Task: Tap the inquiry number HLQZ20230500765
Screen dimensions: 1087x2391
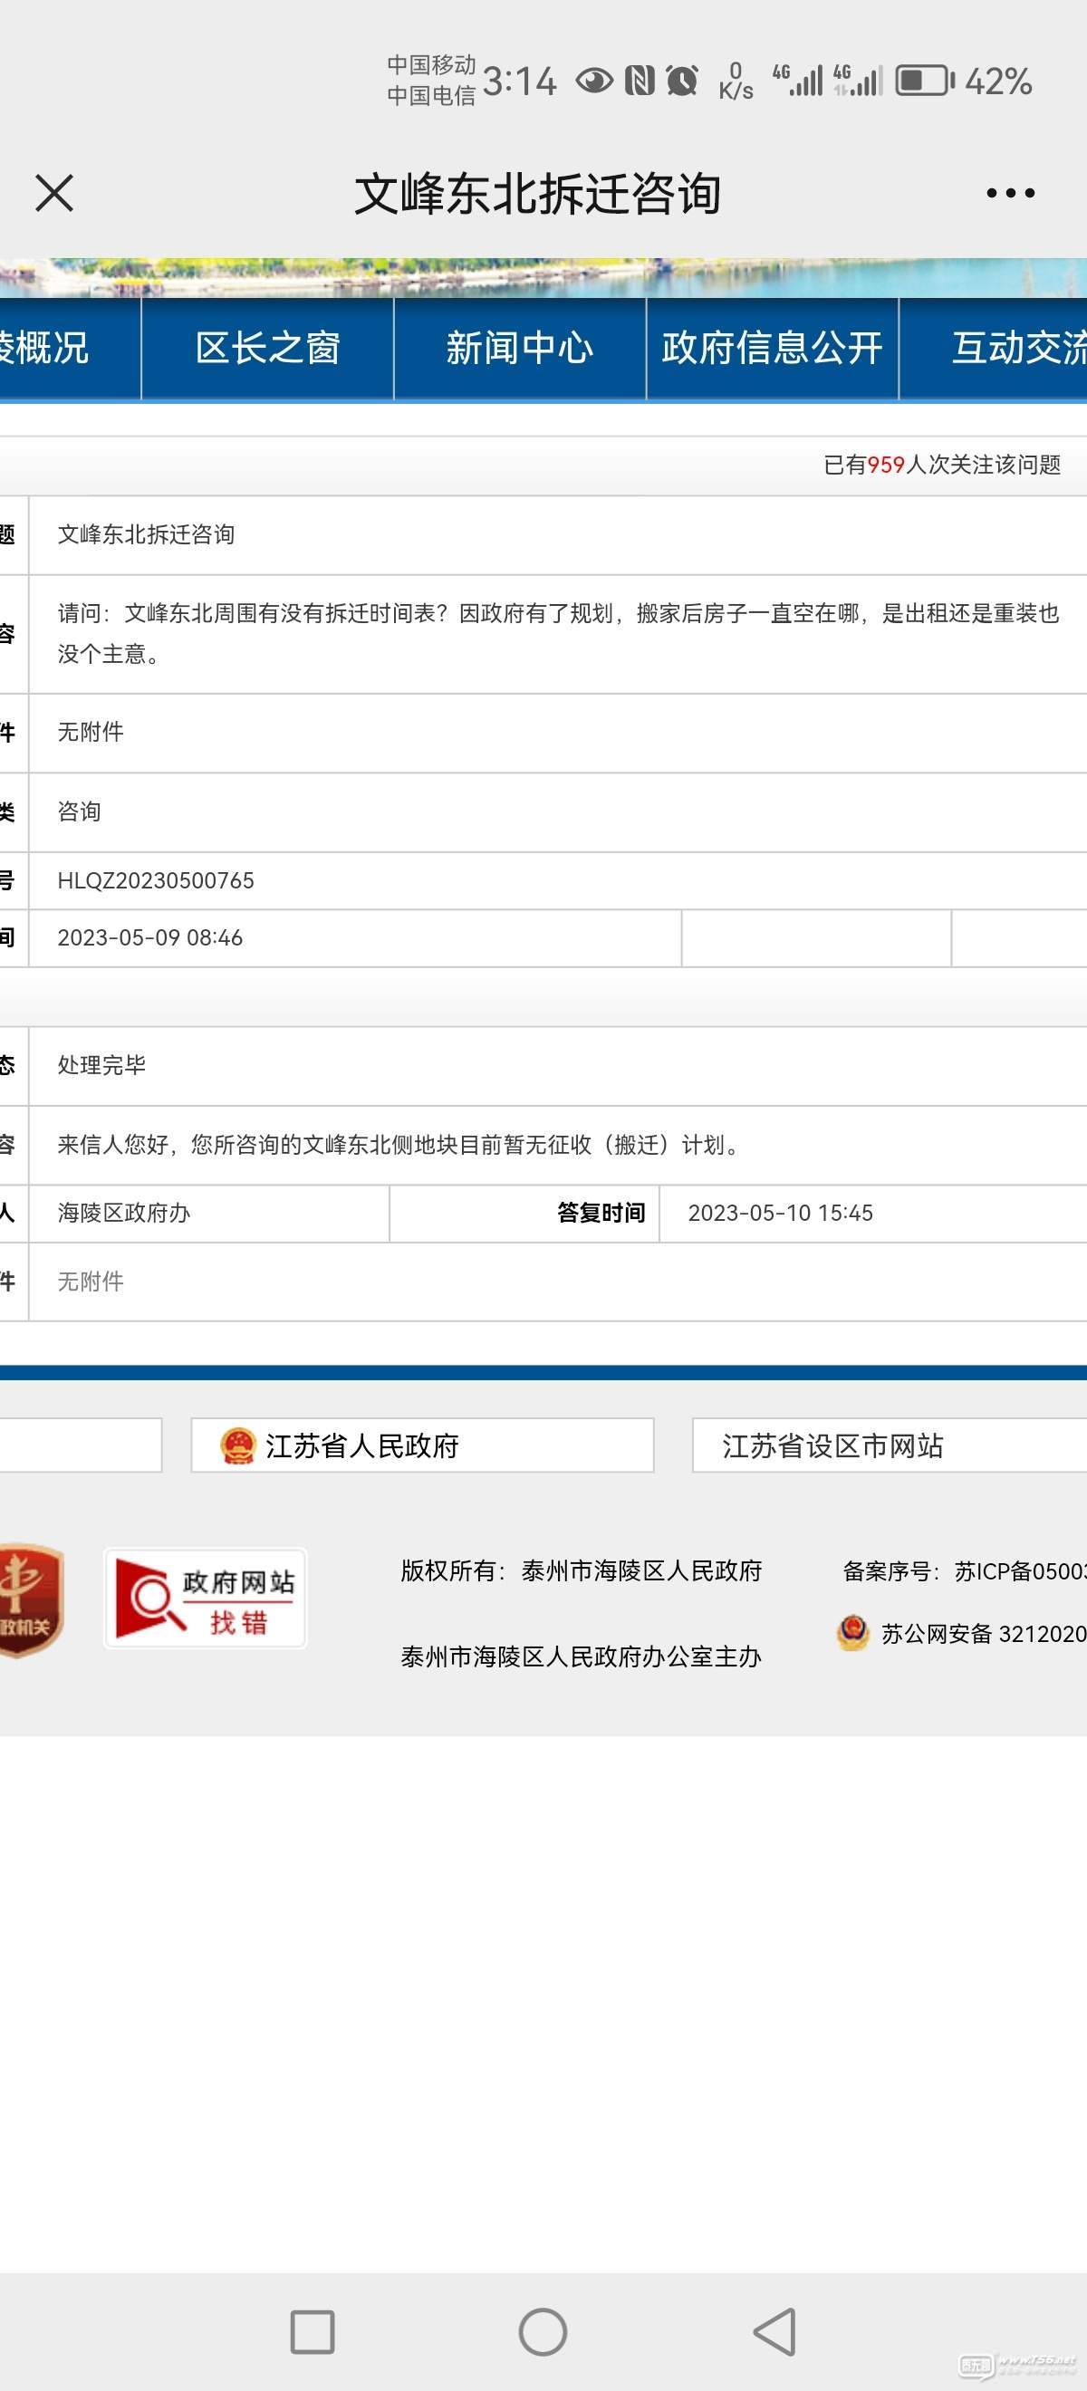Action: [x=156, y=881]
